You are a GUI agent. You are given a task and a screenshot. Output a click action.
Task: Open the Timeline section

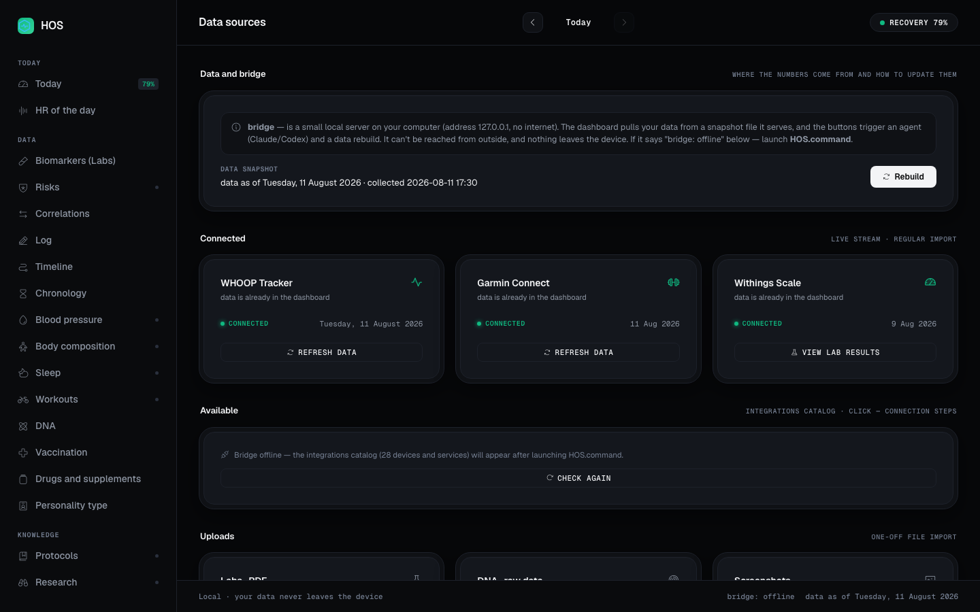[88, 267]
